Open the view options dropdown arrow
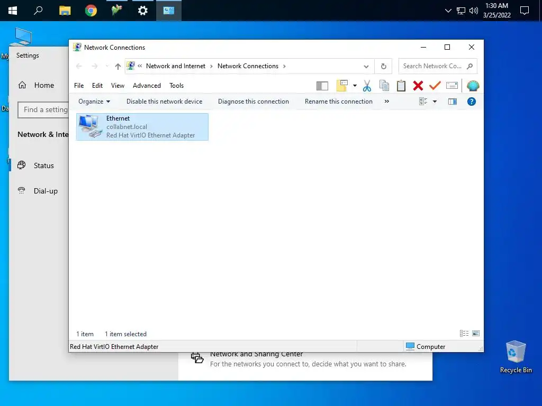542x406 pixels. 435,101
